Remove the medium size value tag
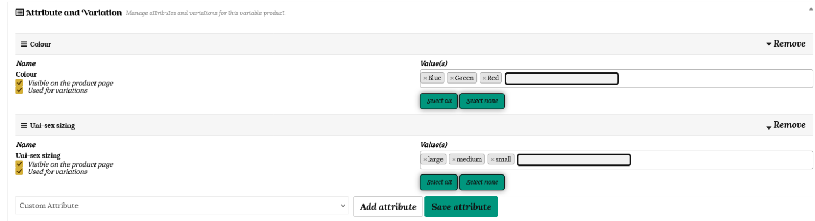815x221 pixels. coord(454,160)
